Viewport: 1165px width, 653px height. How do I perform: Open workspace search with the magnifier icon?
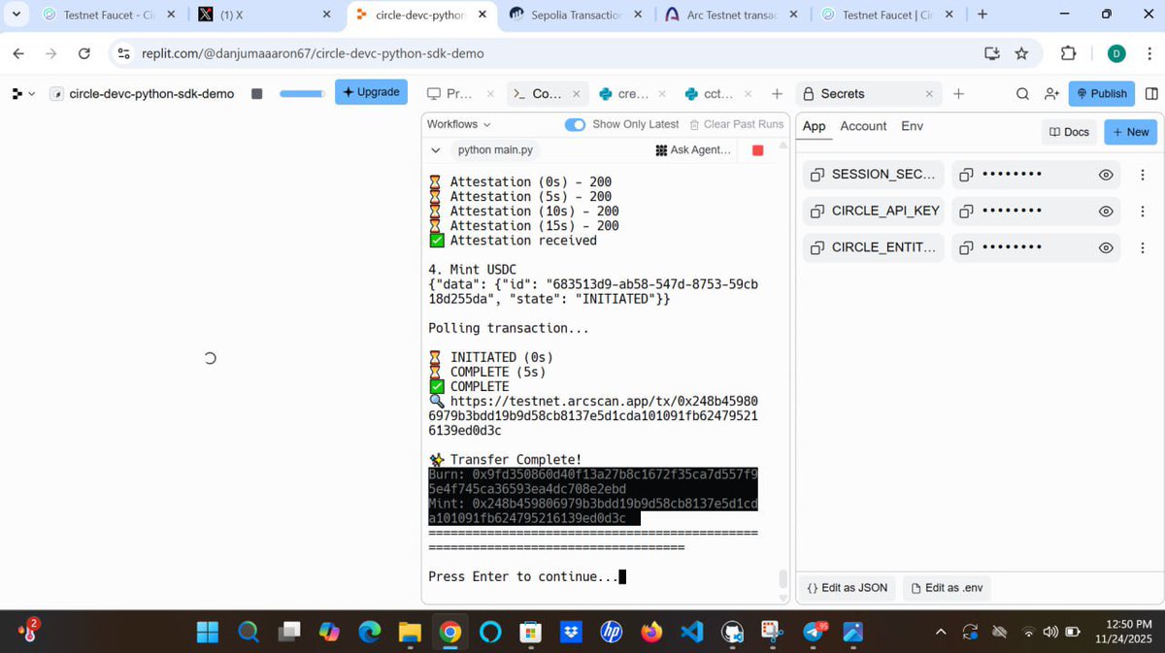point(1022,93)
